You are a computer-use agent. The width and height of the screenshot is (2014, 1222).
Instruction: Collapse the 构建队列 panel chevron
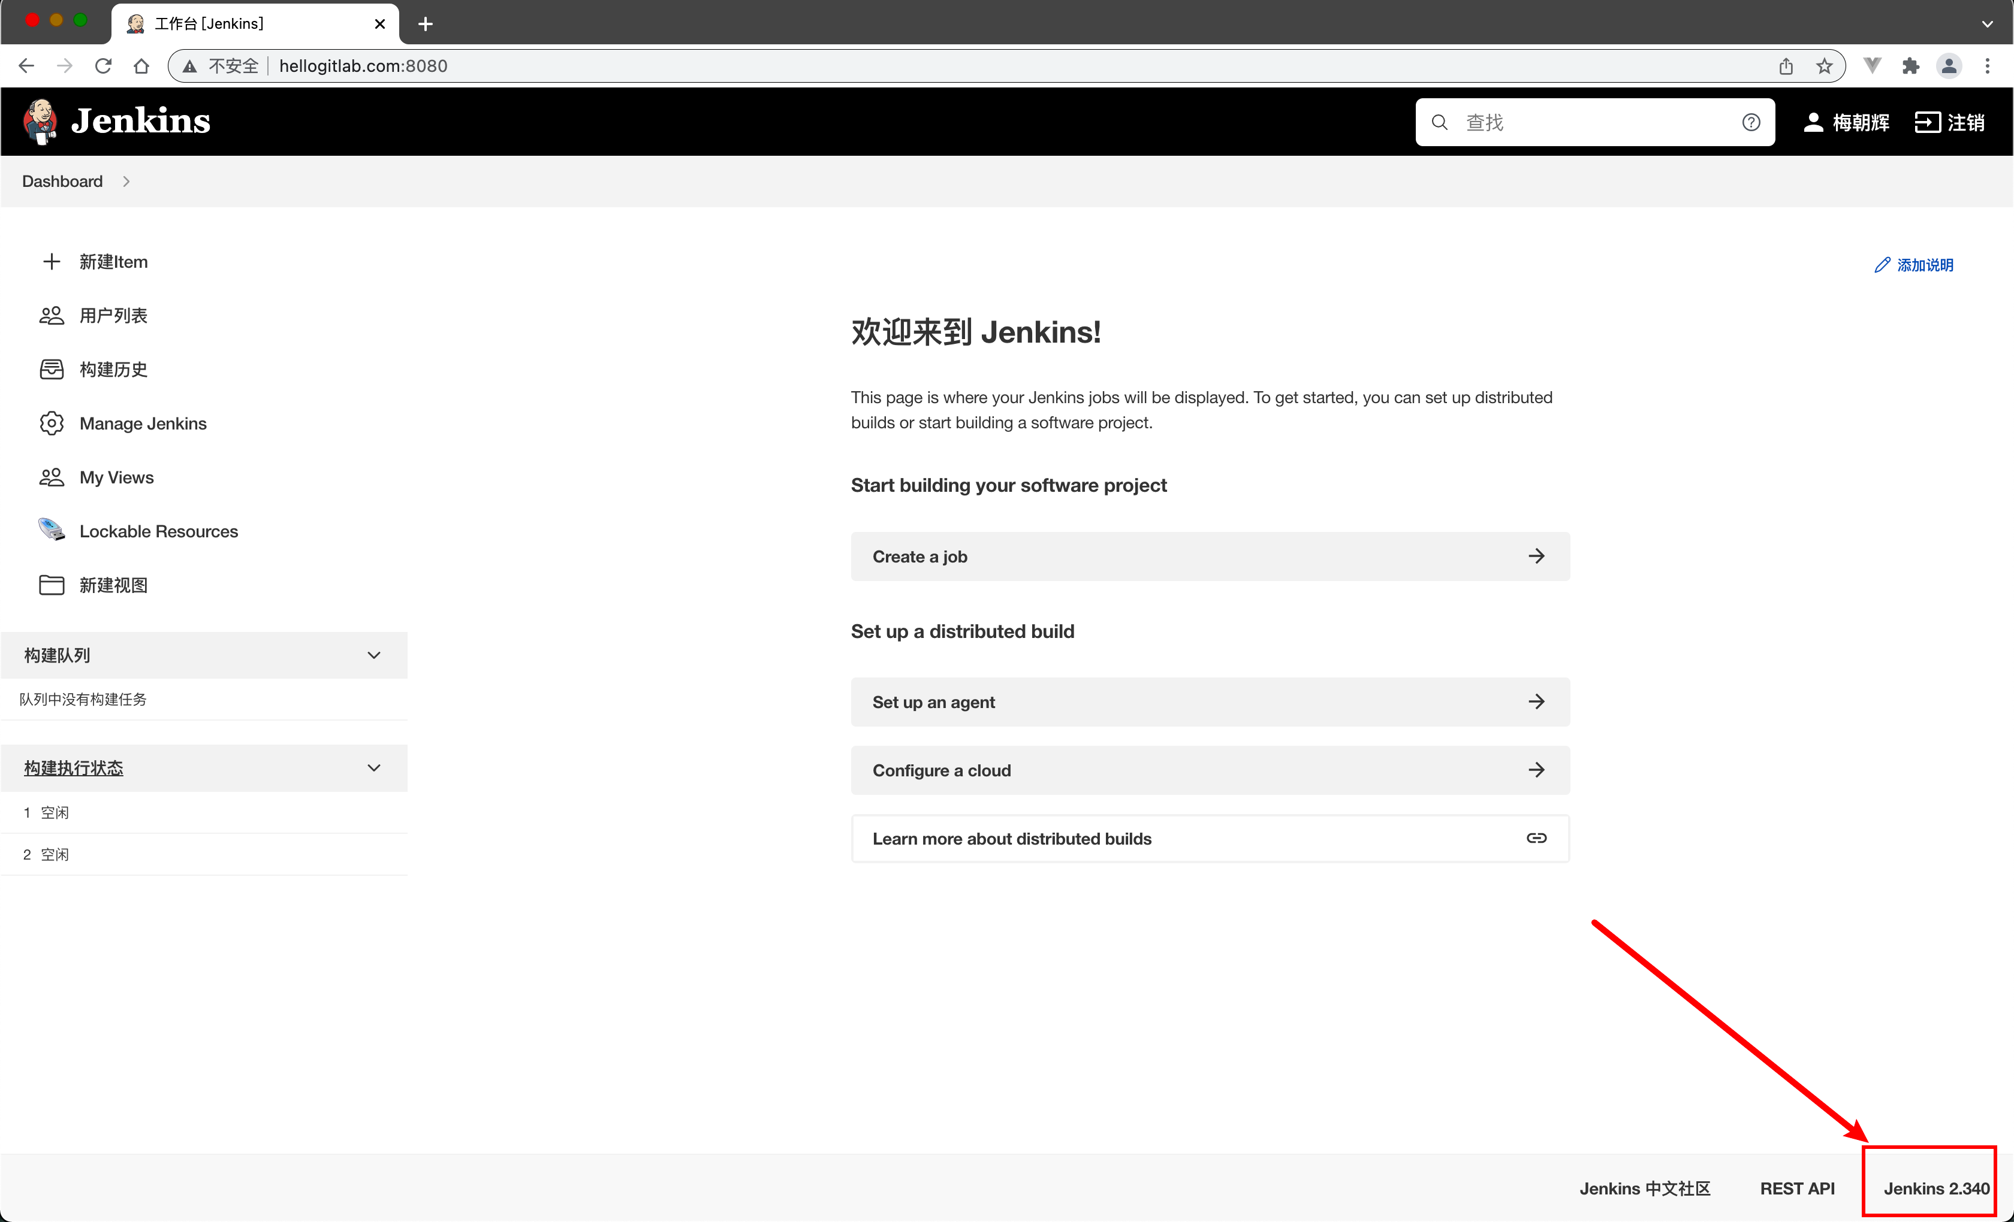point(373,655)
